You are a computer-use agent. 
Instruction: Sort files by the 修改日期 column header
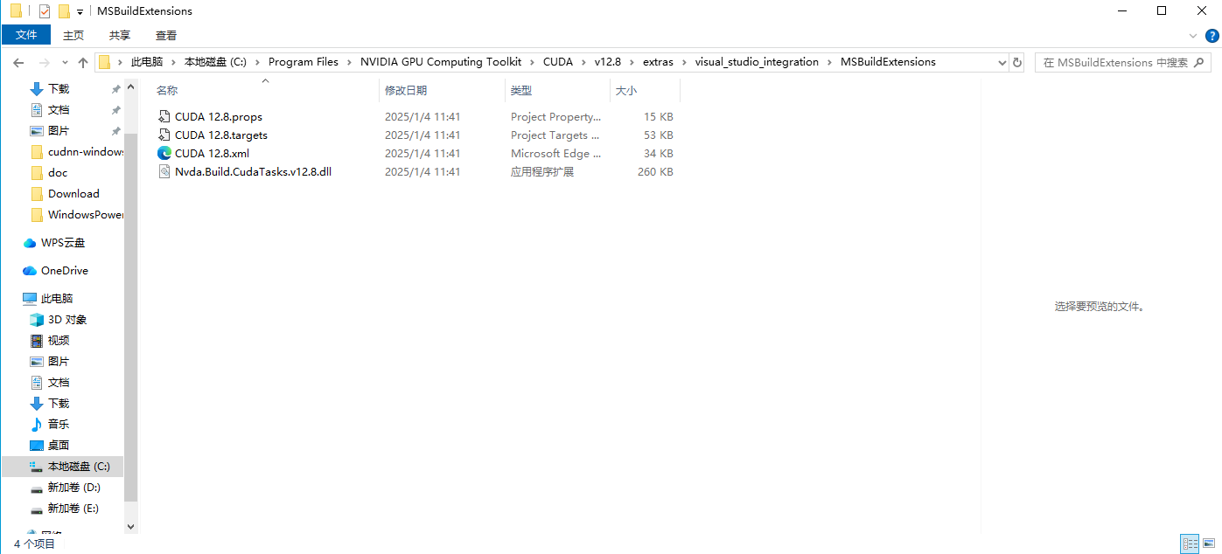[x=406, y=90]
